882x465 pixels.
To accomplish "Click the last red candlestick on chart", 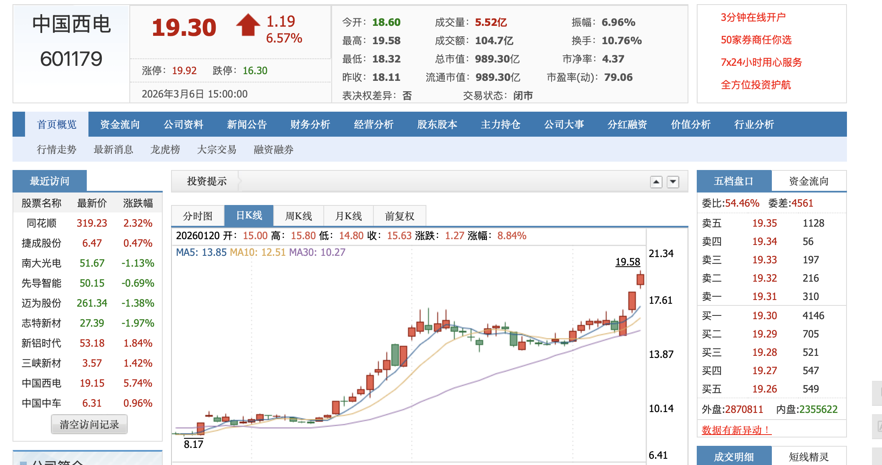I will [640, 279].
